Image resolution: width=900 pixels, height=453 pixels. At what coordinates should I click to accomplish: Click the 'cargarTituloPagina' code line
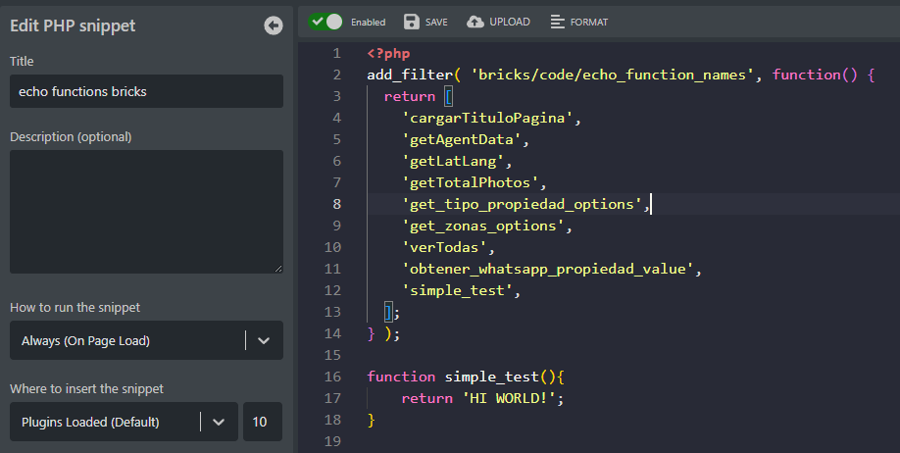click(491, 118)
